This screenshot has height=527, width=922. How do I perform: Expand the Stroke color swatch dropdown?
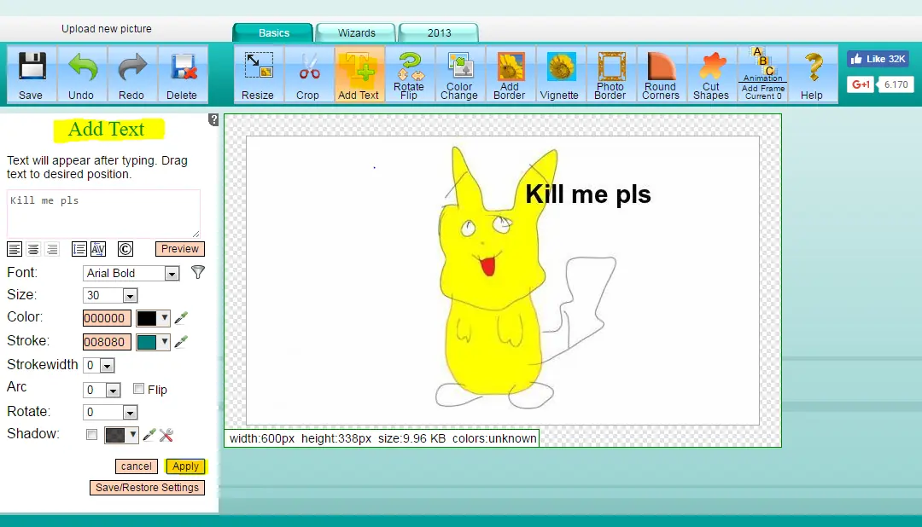pos(165,342)
